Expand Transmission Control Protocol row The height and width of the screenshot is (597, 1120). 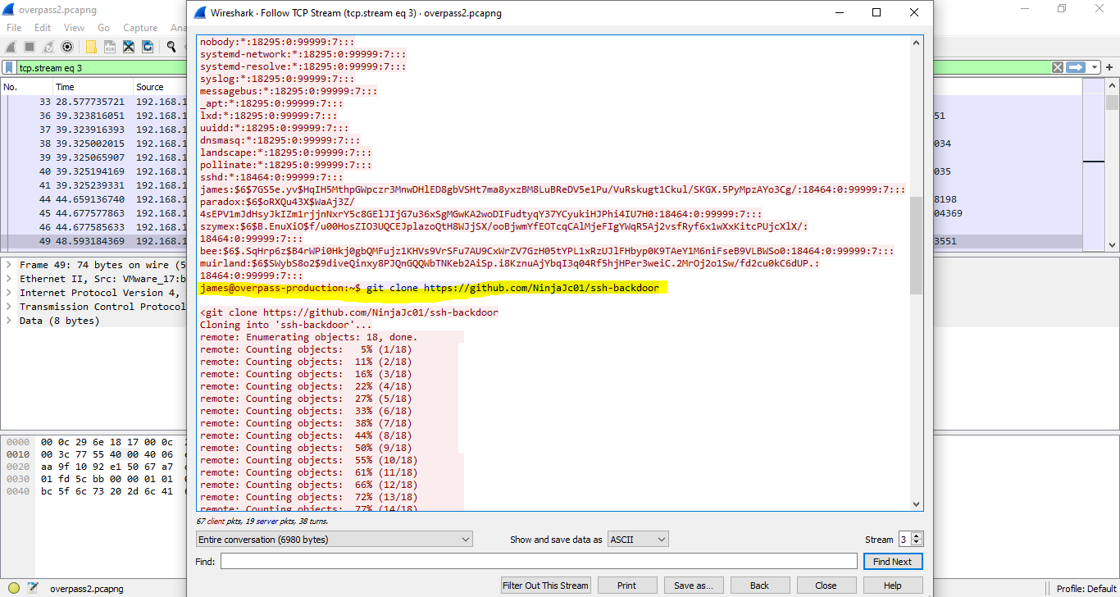(x=8, y=307)
